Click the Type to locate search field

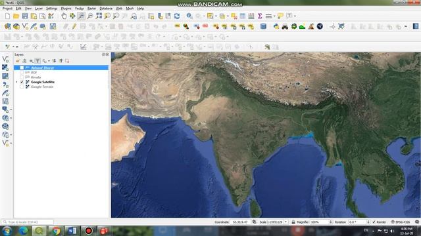click(x=28, y=222)
